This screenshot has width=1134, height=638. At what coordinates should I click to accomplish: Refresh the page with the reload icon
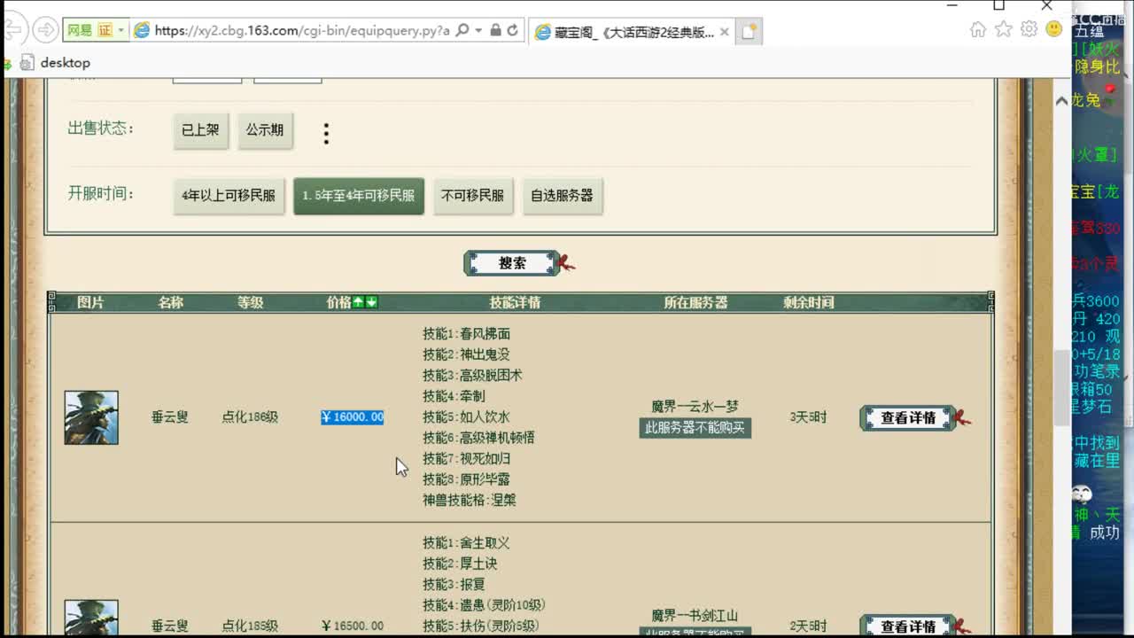pos(512,30)
